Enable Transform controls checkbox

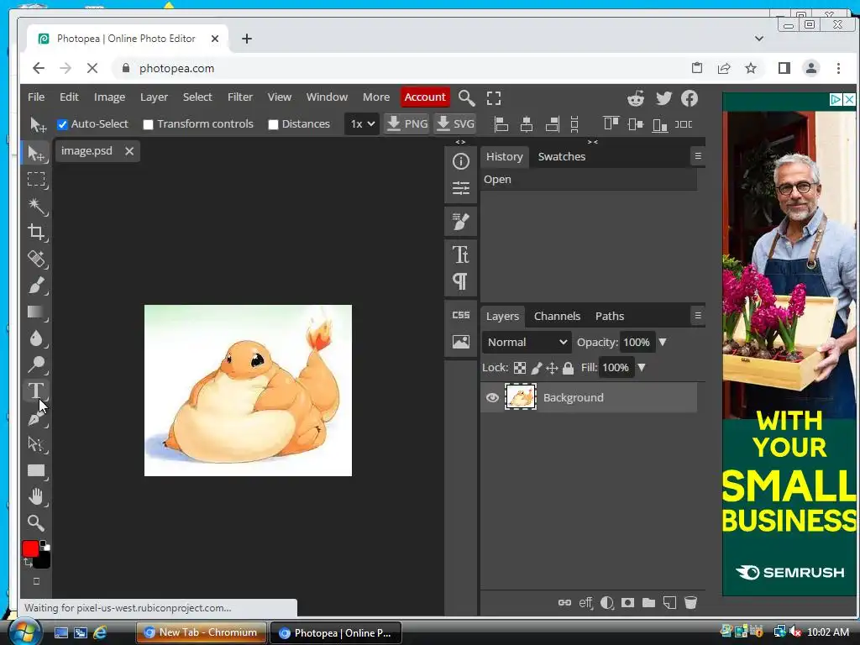point(148,124)
